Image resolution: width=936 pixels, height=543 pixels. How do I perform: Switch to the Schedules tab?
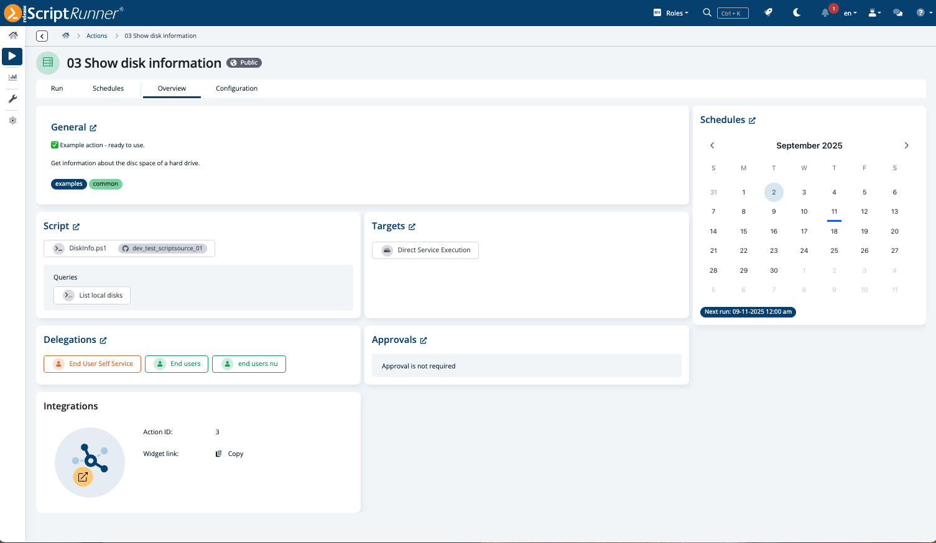click(108, 88)
